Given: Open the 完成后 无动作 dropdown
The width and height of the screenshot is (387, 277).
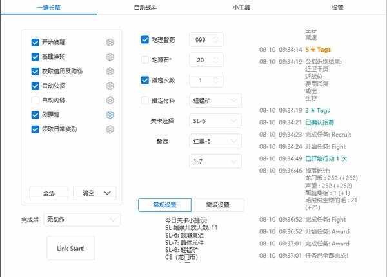Looking at the screenshot, I should [x=81, y=220].
